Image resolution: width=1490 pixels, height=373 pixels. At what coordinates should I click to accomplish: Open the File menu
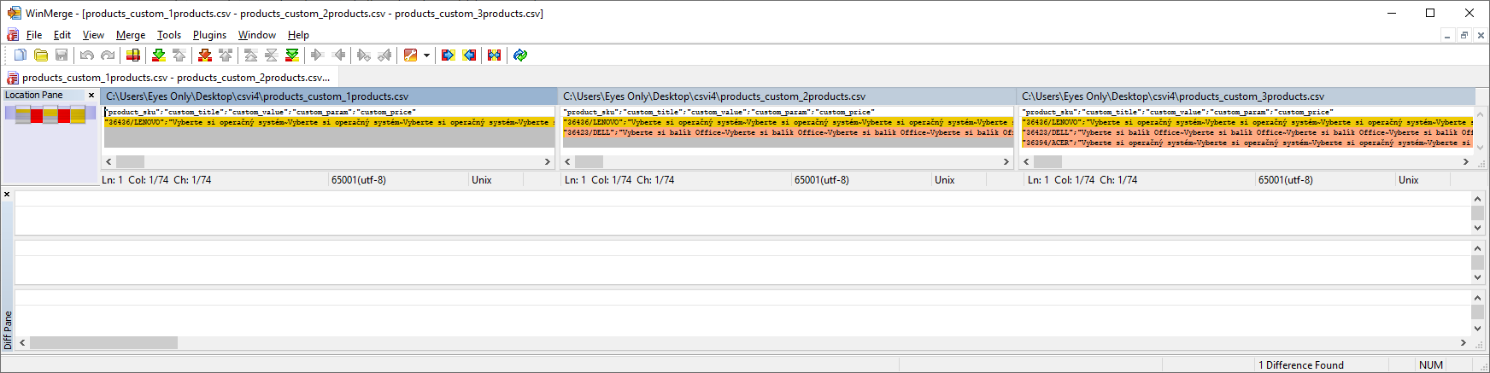(x=34, y=35)
